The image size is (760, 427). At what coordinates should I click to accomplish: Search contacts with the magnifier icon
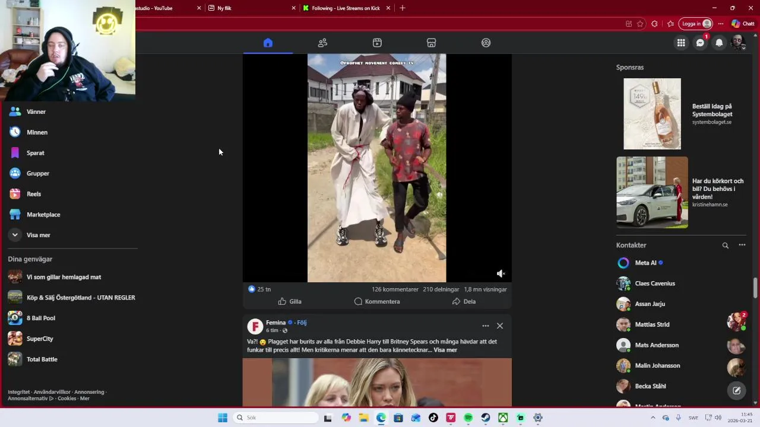point(725,245)
